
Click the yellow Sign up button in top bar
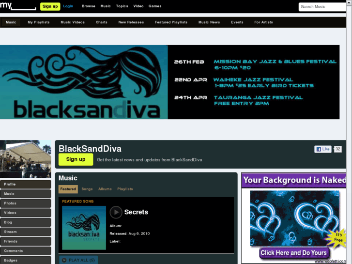coord(50,6)
